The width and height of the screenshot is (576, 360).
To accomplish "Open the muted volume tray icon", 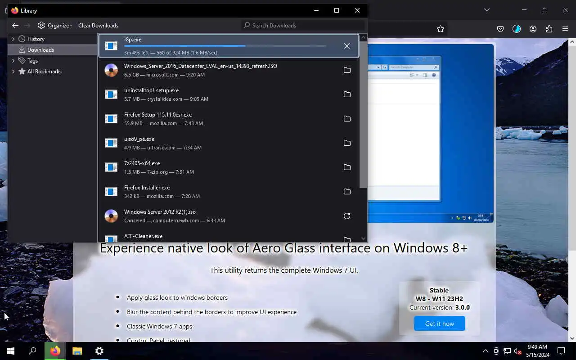I will 517,351.
